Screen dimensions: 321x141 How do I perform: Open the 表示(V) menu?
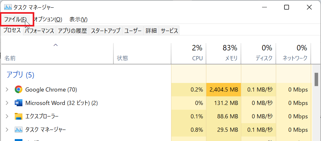coord(78,19)
